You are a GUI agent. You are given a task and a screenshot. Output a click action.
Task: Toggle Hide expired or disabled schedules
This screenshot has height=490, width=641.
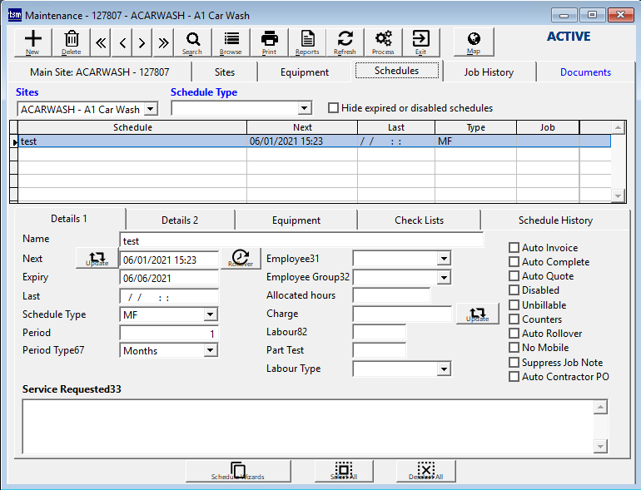(334, 108)
